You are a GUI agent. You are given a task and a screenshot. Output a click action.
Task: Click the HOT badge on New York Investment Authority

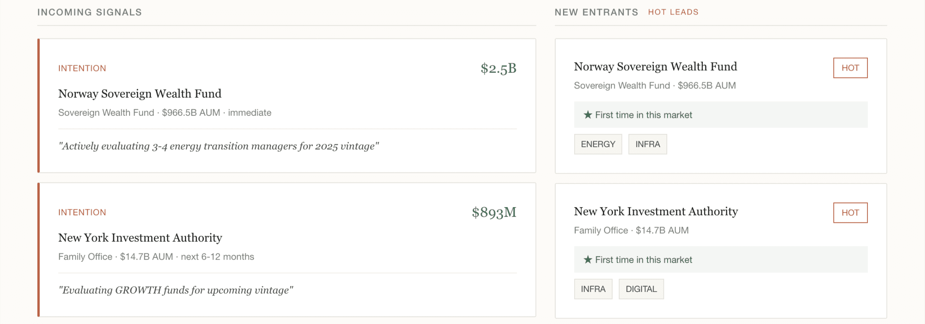pos(850,213)
